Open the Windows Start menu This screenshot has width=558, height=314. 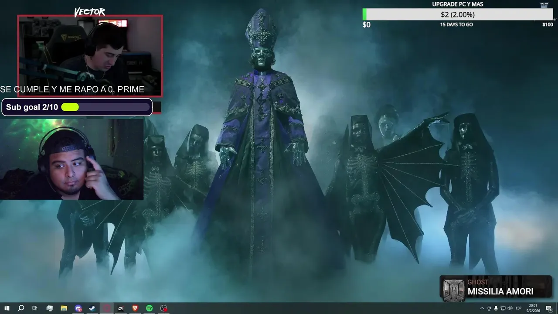(x=7, y=308)
